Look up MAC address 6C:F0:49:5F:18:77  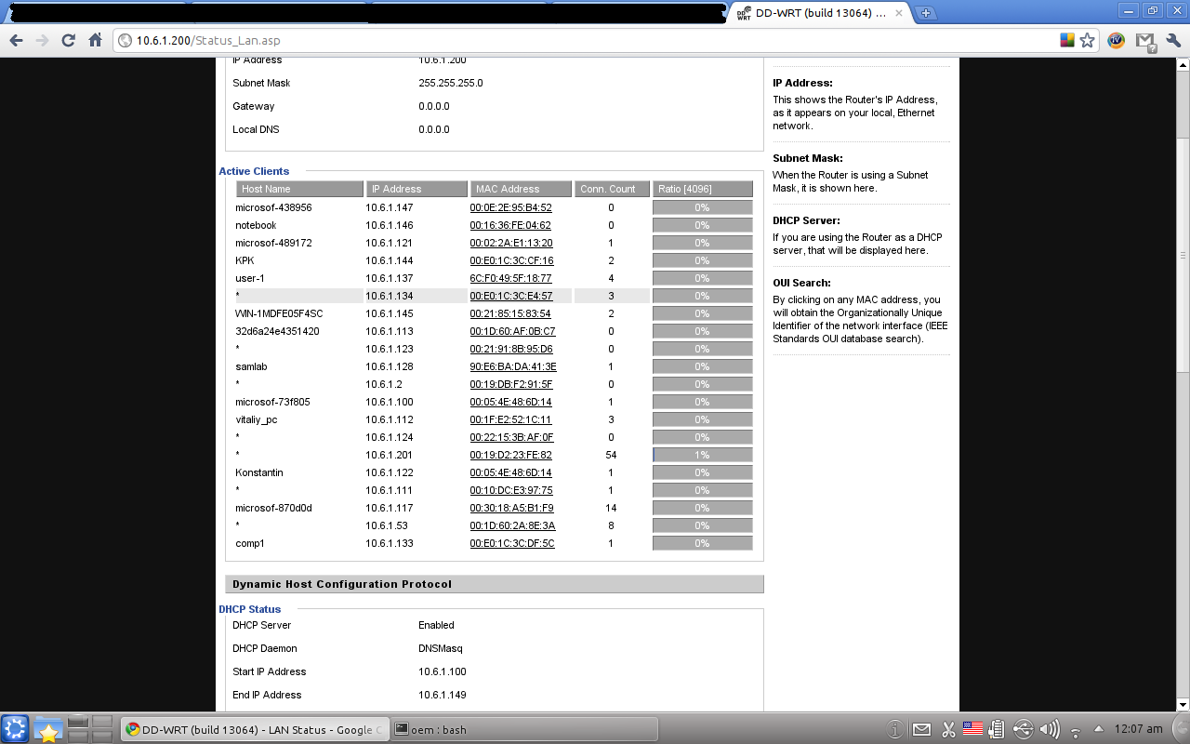click(x=510, y=278)
